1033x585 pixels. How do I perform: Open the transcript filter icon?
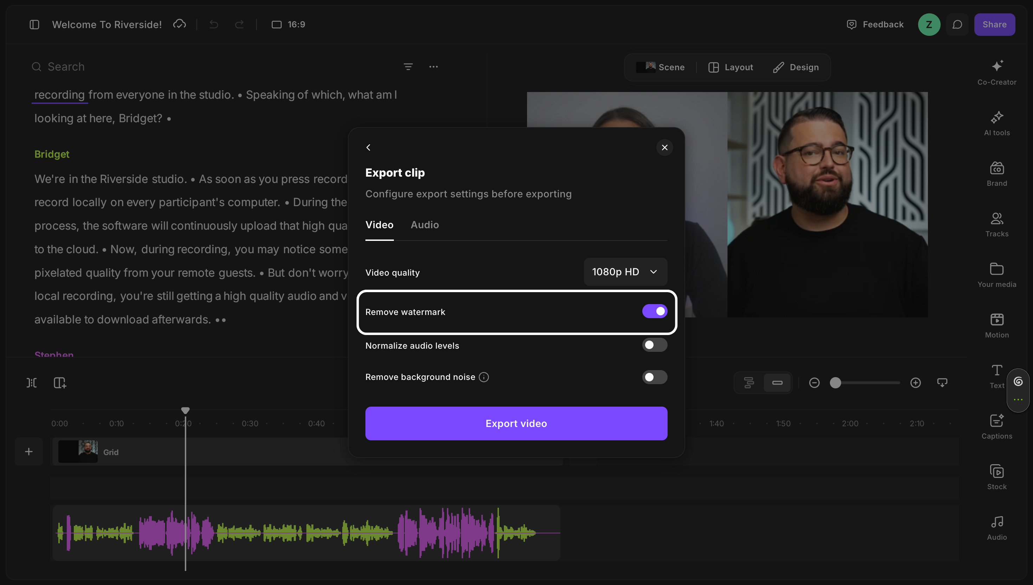point(408,67)
